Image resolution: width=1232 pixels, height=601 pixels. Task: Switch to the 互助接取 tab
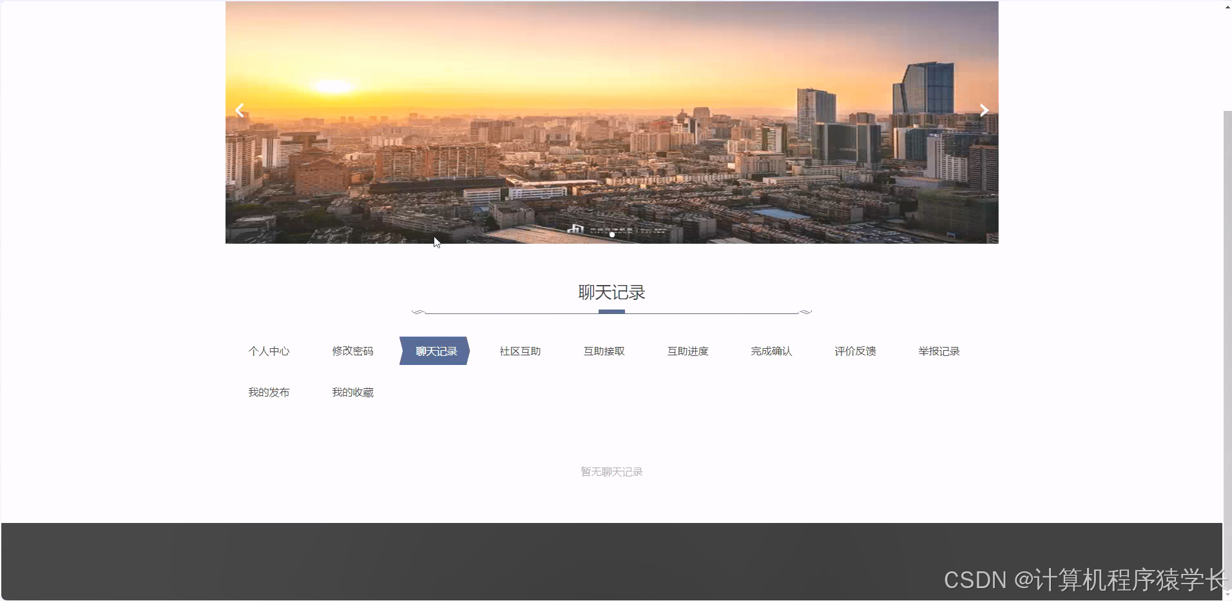click(604, 351)
